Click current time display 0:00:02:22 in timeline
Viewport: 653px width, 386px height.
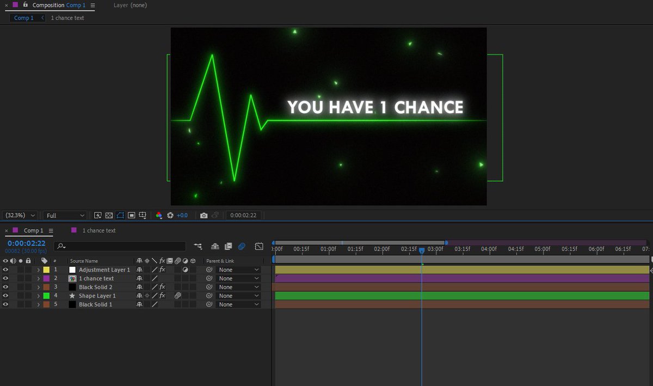click(26, 243)
